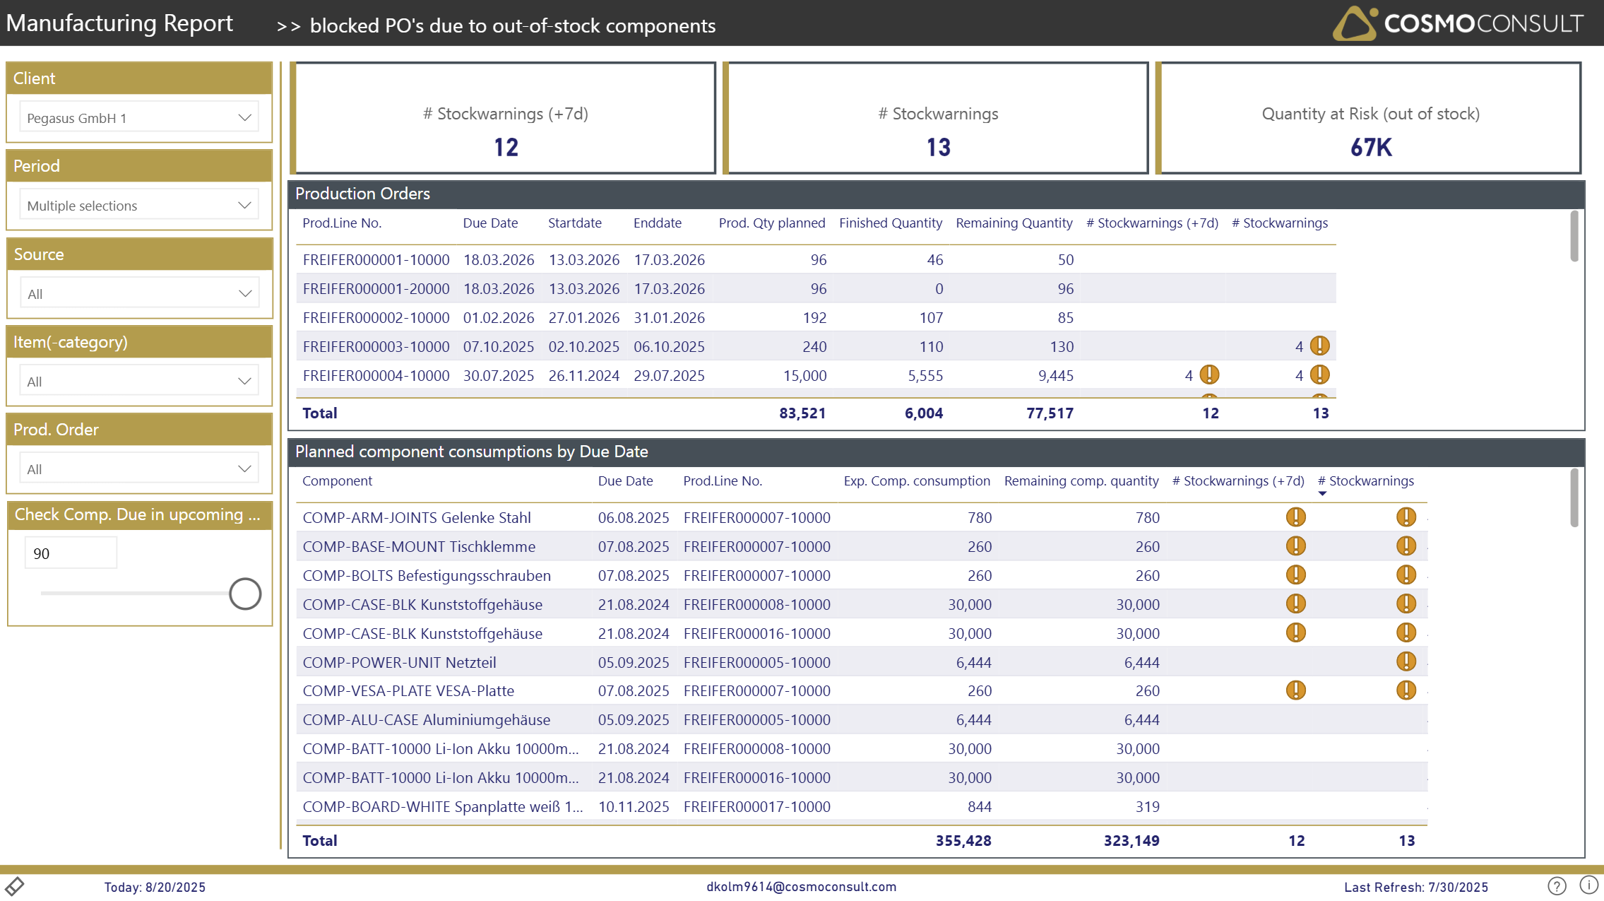1604x901 pixels.
Task: Click the info icon at bottom right
Action: tap(1588, 885)
